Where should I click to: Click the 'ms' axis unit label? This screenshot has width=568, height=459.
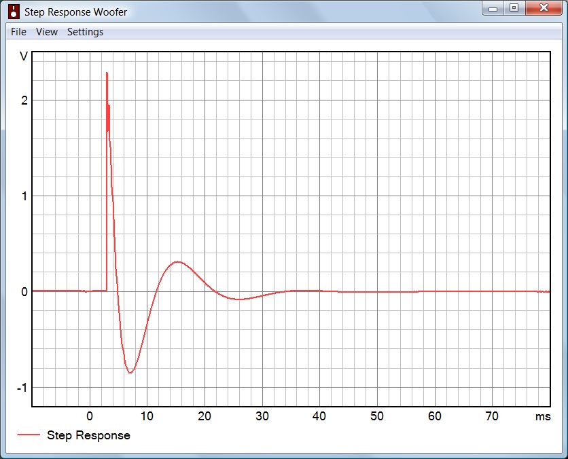[x=543, y=417]
